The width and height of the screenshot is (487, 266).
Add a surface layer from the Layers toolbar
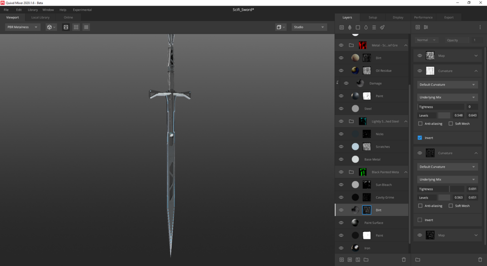[342, 27]
